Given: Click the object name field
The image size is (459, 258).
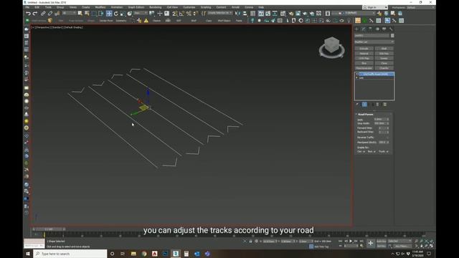Looking at the screenshot, I should 372,36.
